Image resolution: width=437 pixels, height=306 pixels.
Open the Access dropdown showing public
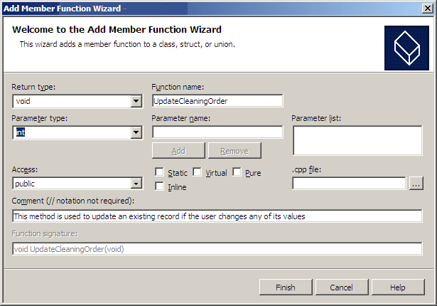click(136, 184)
